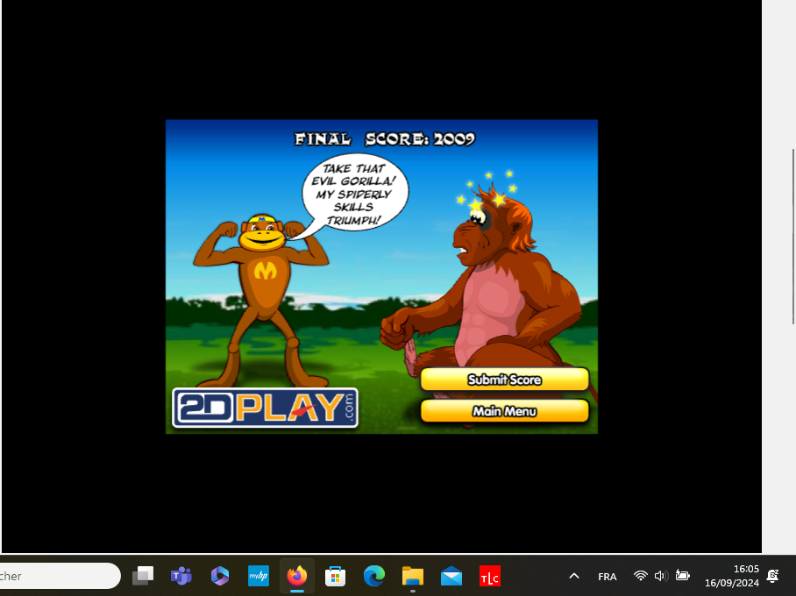The width and height of the screenshot is (796, 596).
Task: Switch to the Firefox browser window
Action: [x=297, y=576]
